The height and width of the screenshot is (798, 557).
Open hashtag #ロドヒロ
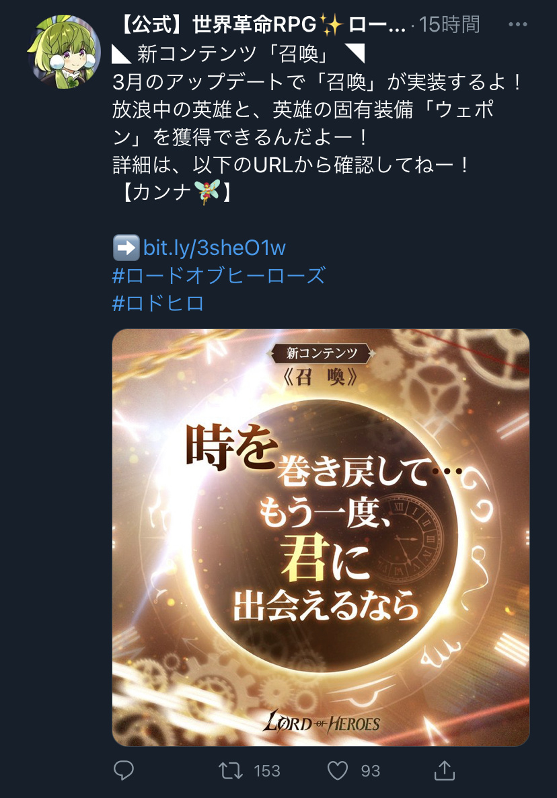coord(157,303)
